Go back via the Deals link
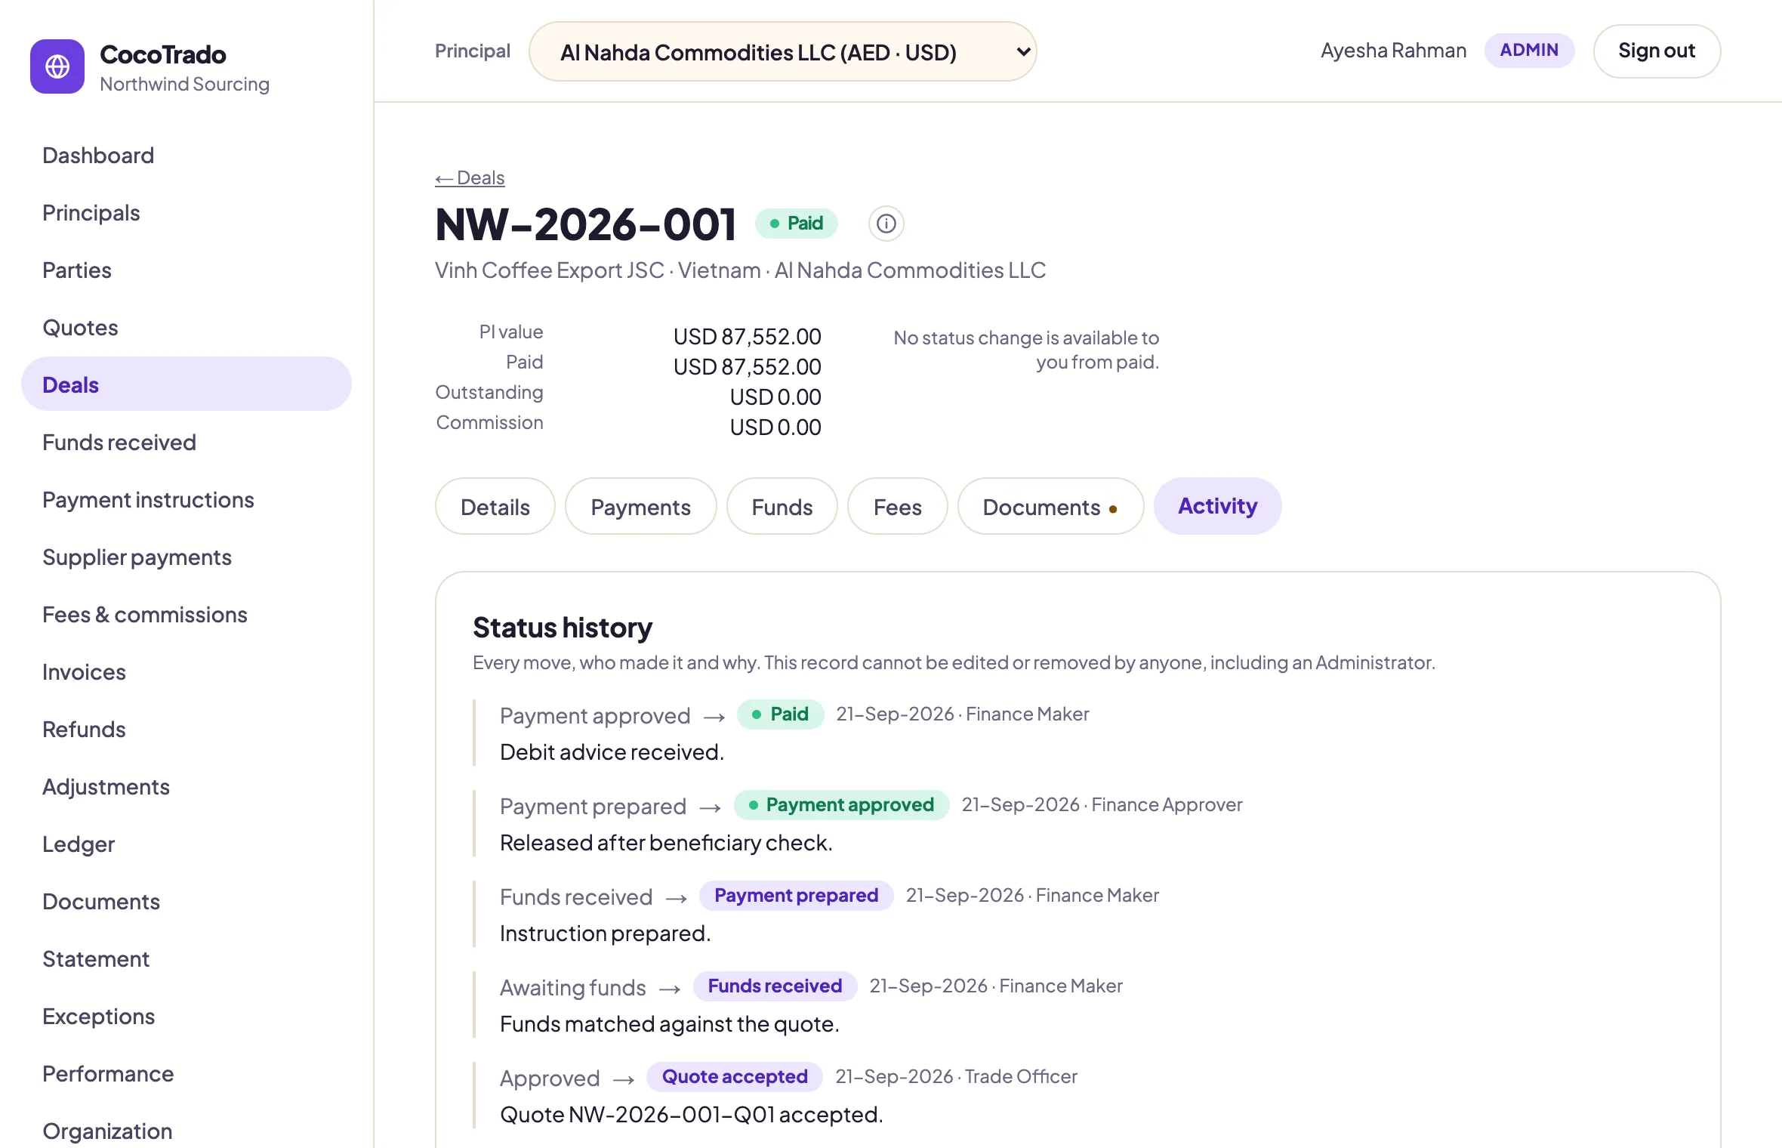This screenshot has height=1148, width=1782. point(470,177)
